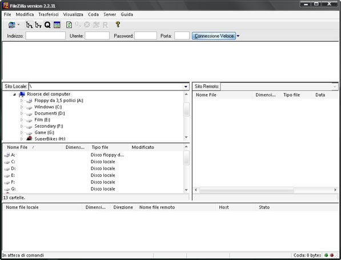Click the grayed process queue icon

click(x=78, y=25)
